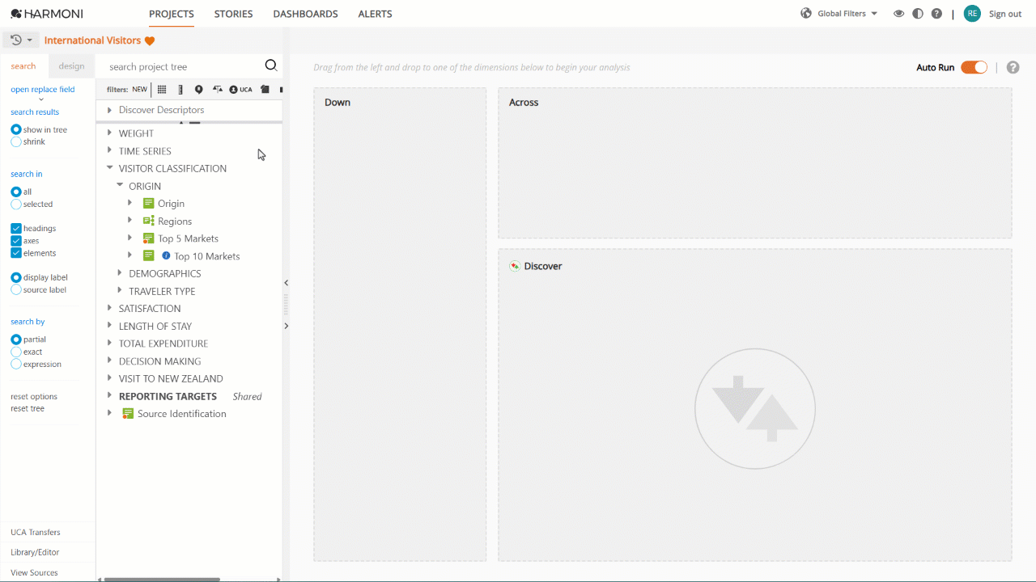Click the Top 10 Markets green icon
This screenshot has width=1036, height=582.
(x=148, y=256)
